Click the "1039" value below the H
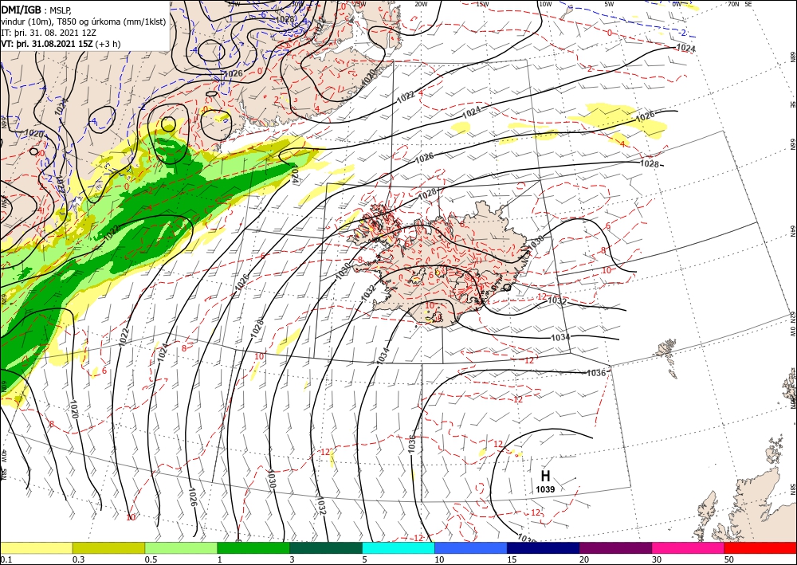Image resolution: width=797 pixels, height=565 pixels. 545,490
